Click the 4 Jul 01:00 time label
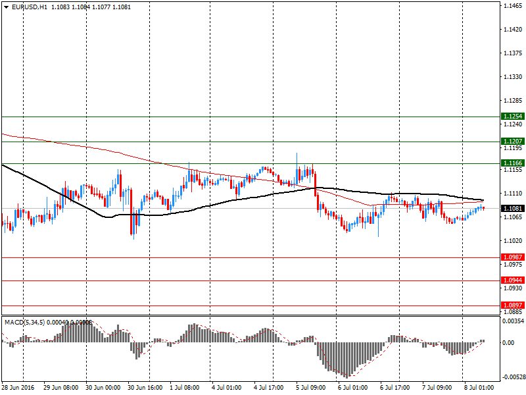Image resolution: width=526 pixels, height=395 pixels. [x=226, y=388]
